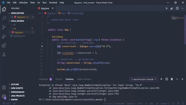The image size is (186, 105).
Task: Open the Terminal menu
Action: coord(53,3)
